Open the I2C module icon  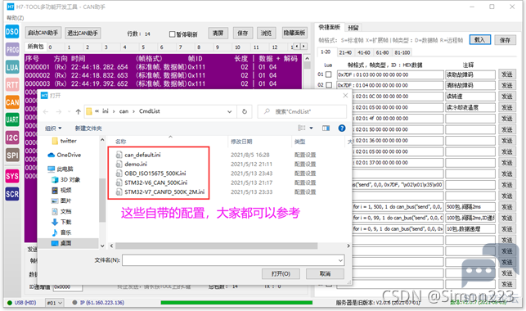coord(12,137)
